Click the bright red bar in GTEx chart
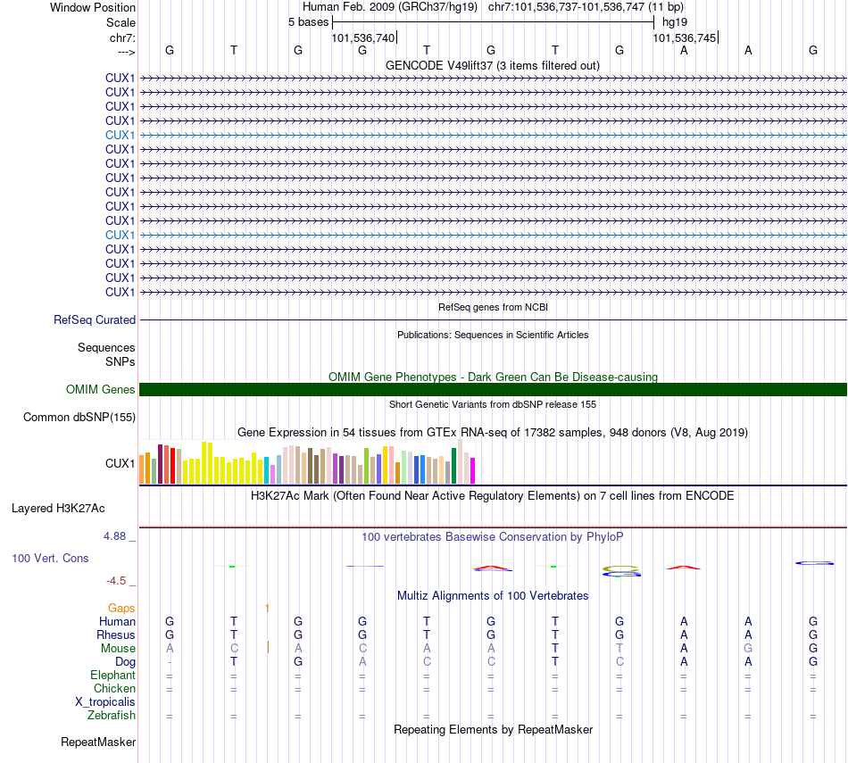Viewport: 848px width, 763px height. [172, 466]
